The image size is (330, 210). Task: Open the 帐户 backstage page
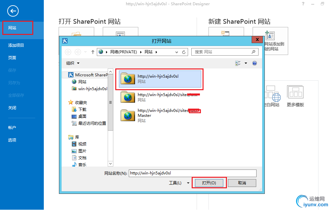pyautogui.click(x=12, y=127)
